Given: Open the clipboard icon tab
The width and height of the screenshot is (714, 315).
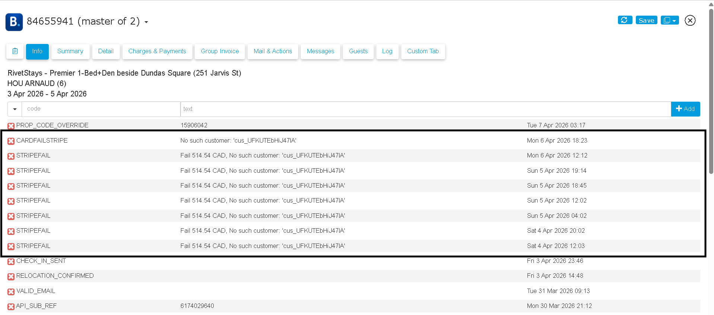Looking at the screenshot, I should tap(15, 51).
